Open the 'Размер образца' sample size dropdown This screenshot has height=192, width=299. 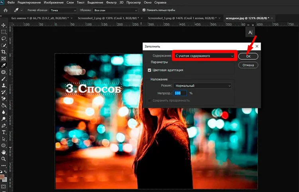63,10
